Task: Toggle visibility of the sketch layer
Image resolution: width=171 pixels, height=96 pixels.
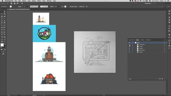Action: coord(129,43)
